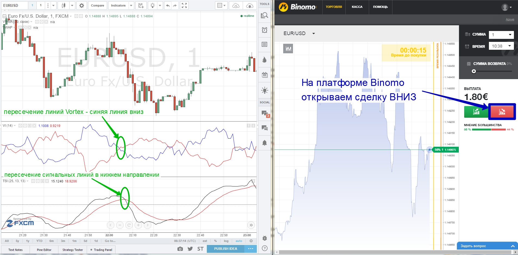The image size is (518, 255).
Task: Open chart properties gear in top toolbar
Action: tap(82, 5)
